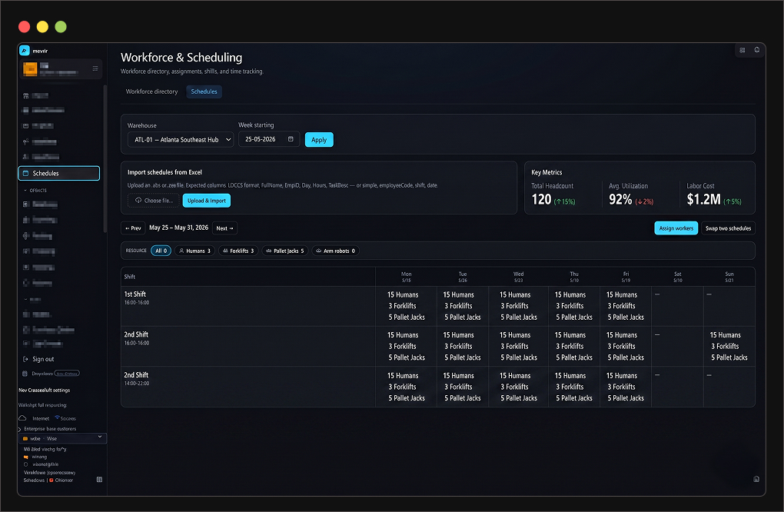
Task: Open Schedules in the sidebar
Action: 59,173
